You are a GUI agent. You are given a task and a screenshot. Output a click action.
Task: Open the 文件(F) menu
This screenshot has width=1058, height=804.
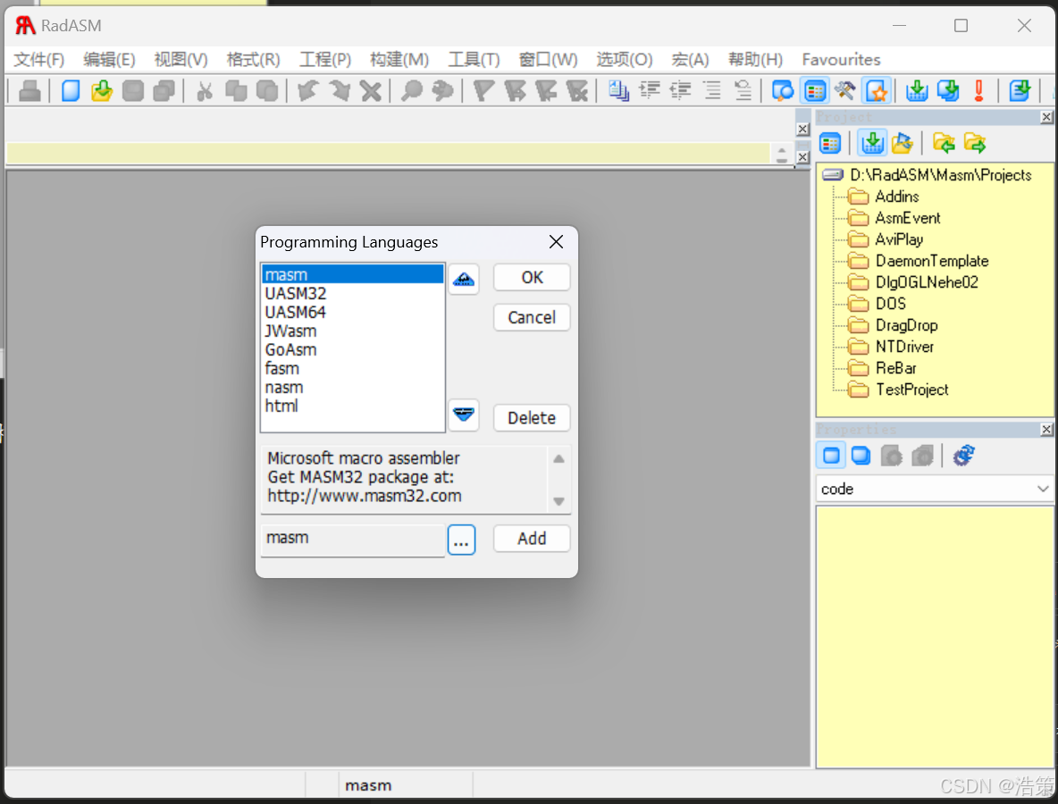pos(39,59)
